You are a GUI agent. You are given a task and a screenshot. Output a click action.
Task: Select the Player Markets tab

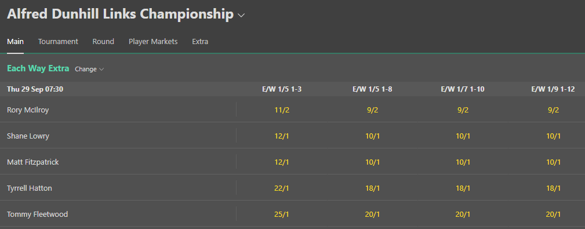tap(153, 41)
